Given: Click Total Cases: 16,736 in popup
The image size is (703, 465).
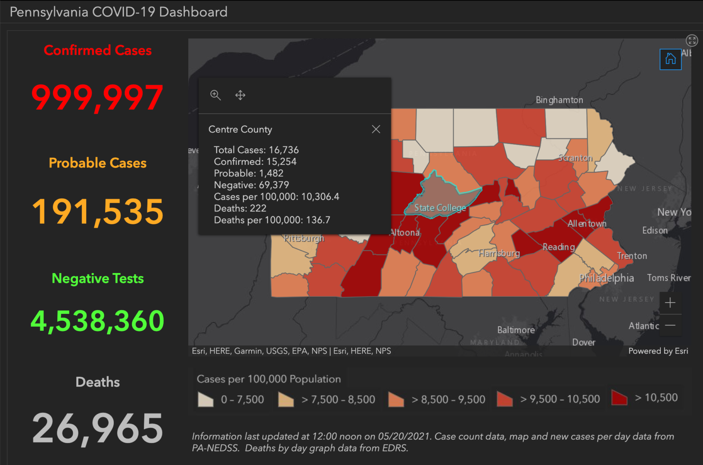Looking at the screenshot, I should click(x=256, y=150).
